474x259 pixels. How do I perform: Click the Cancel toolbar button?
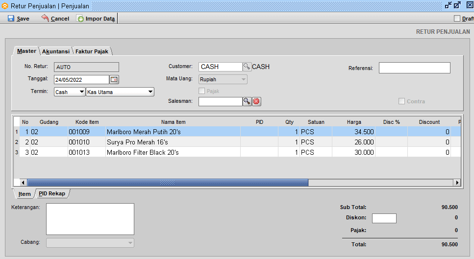pos(55,19)
